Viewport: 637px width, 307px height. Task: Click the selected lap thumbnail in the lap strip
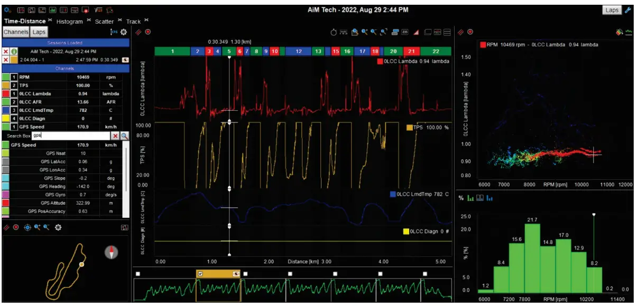218,290
